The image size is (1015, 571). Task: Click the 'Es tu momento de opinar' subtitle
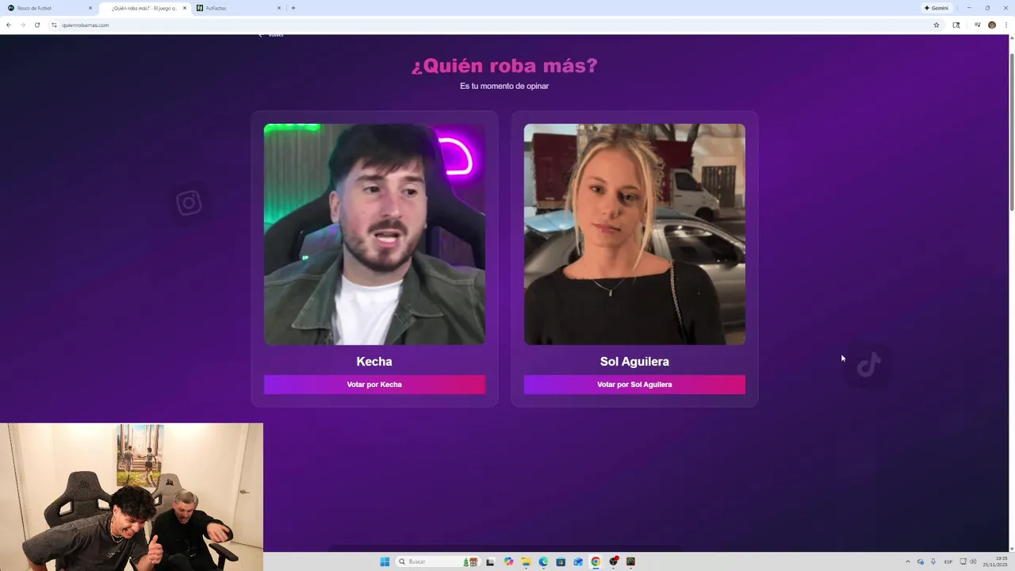tap(504, 86)
